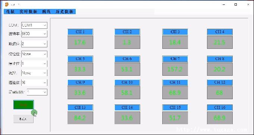Expand the 停止位 dropdown showing 1
Screen dimensions: 254x135
[34, 64]
